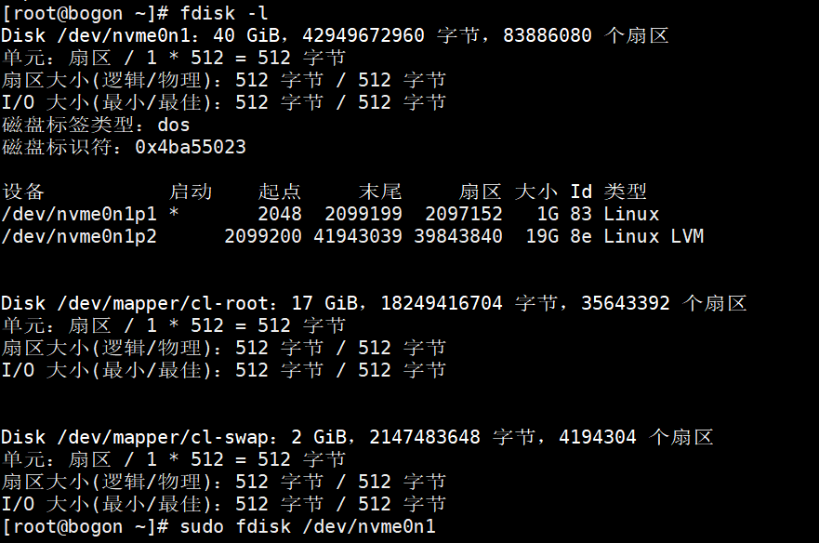Click the boot flag asterisk for nvme0n1p1
This screenshot has width=819, height=543.
click(174, 213)
